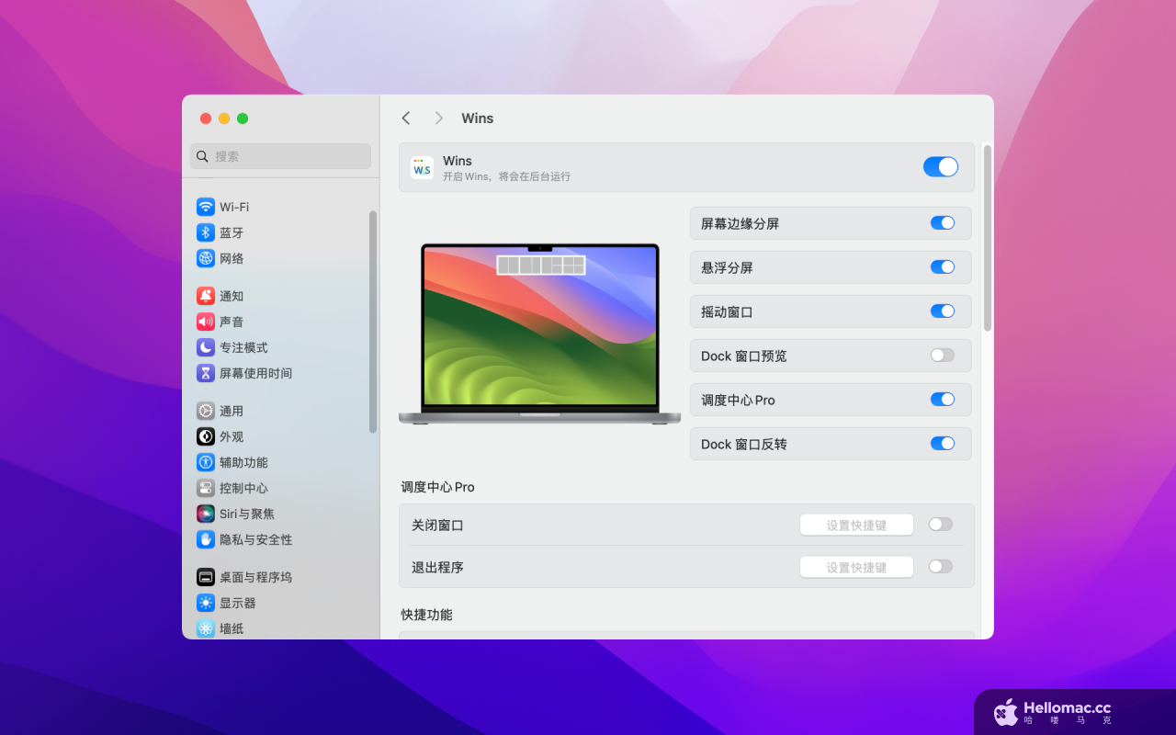The height and width of the screenshot is (735, 1176).
Task: Click the 屏幕使用时间 hourglass icon
Action: pyautogui.click(x=206, y=373)
